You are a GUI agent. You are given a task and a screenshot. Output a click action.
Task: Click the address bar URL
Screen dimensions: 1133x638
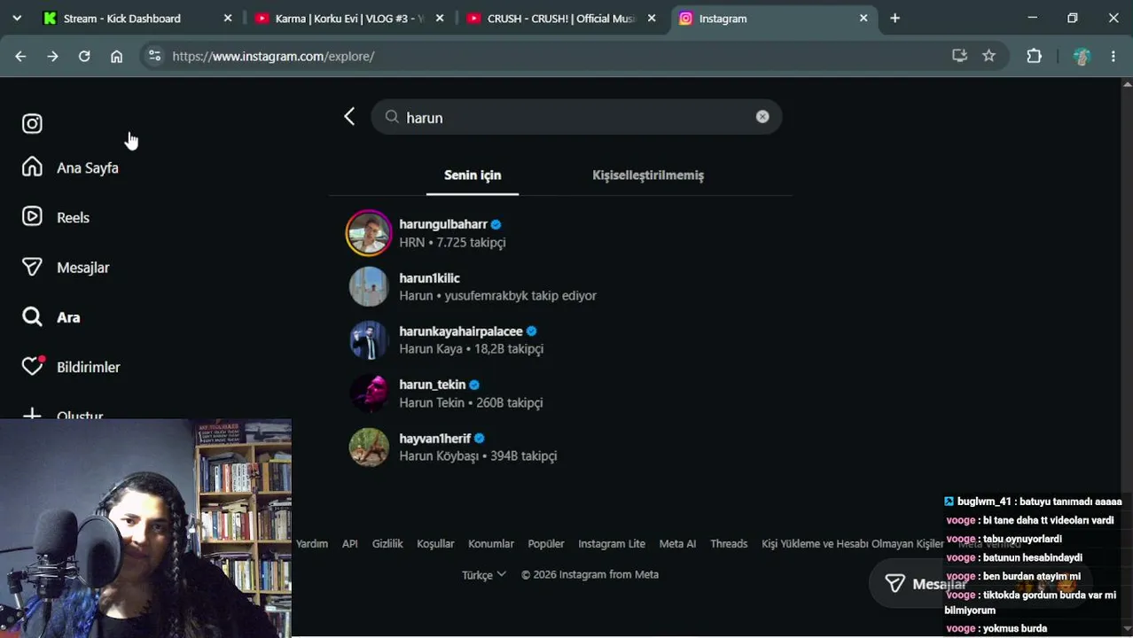pos(273,56)
